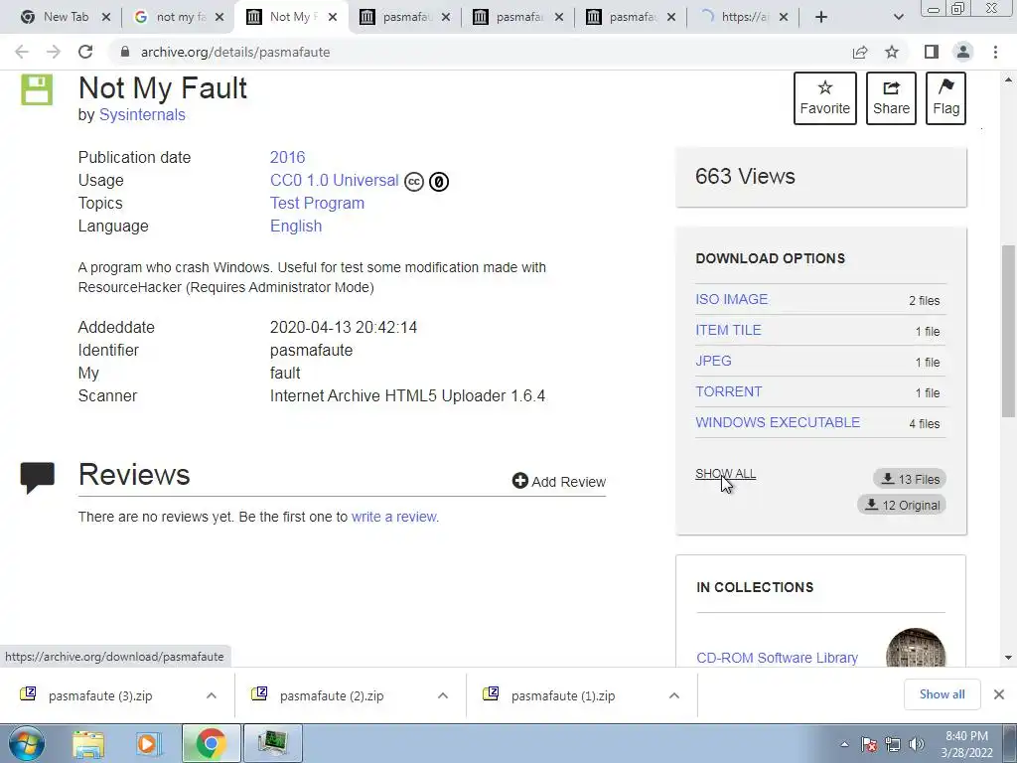Download all 13 Files
Viewport: 1017px width, 763px height.
click(910, 479)
